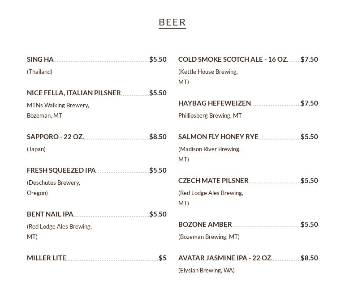Viewport: 345px width, 289px height.
Task: Click Sapporo's $8.50 price
Action: pos(158,137)
